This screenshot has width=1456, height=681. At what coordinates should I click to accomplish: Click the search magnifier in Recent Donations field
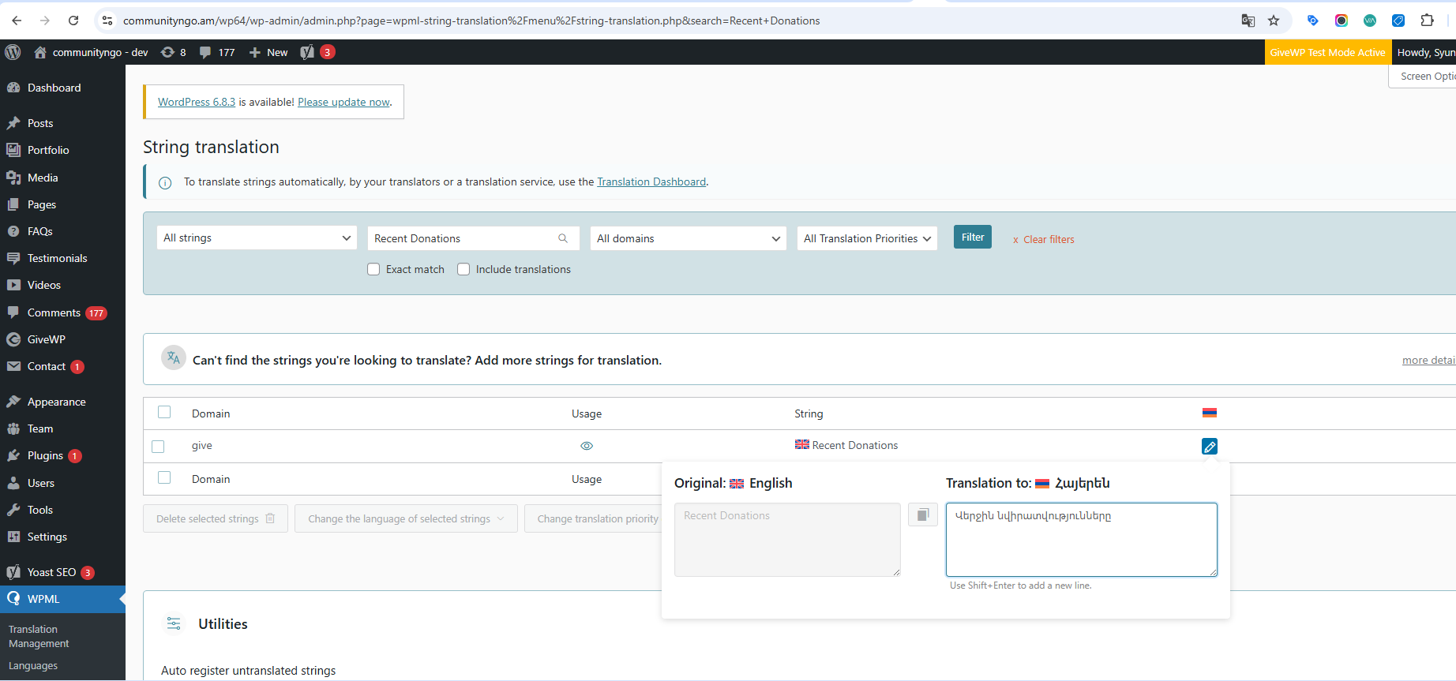coord(563,238)
